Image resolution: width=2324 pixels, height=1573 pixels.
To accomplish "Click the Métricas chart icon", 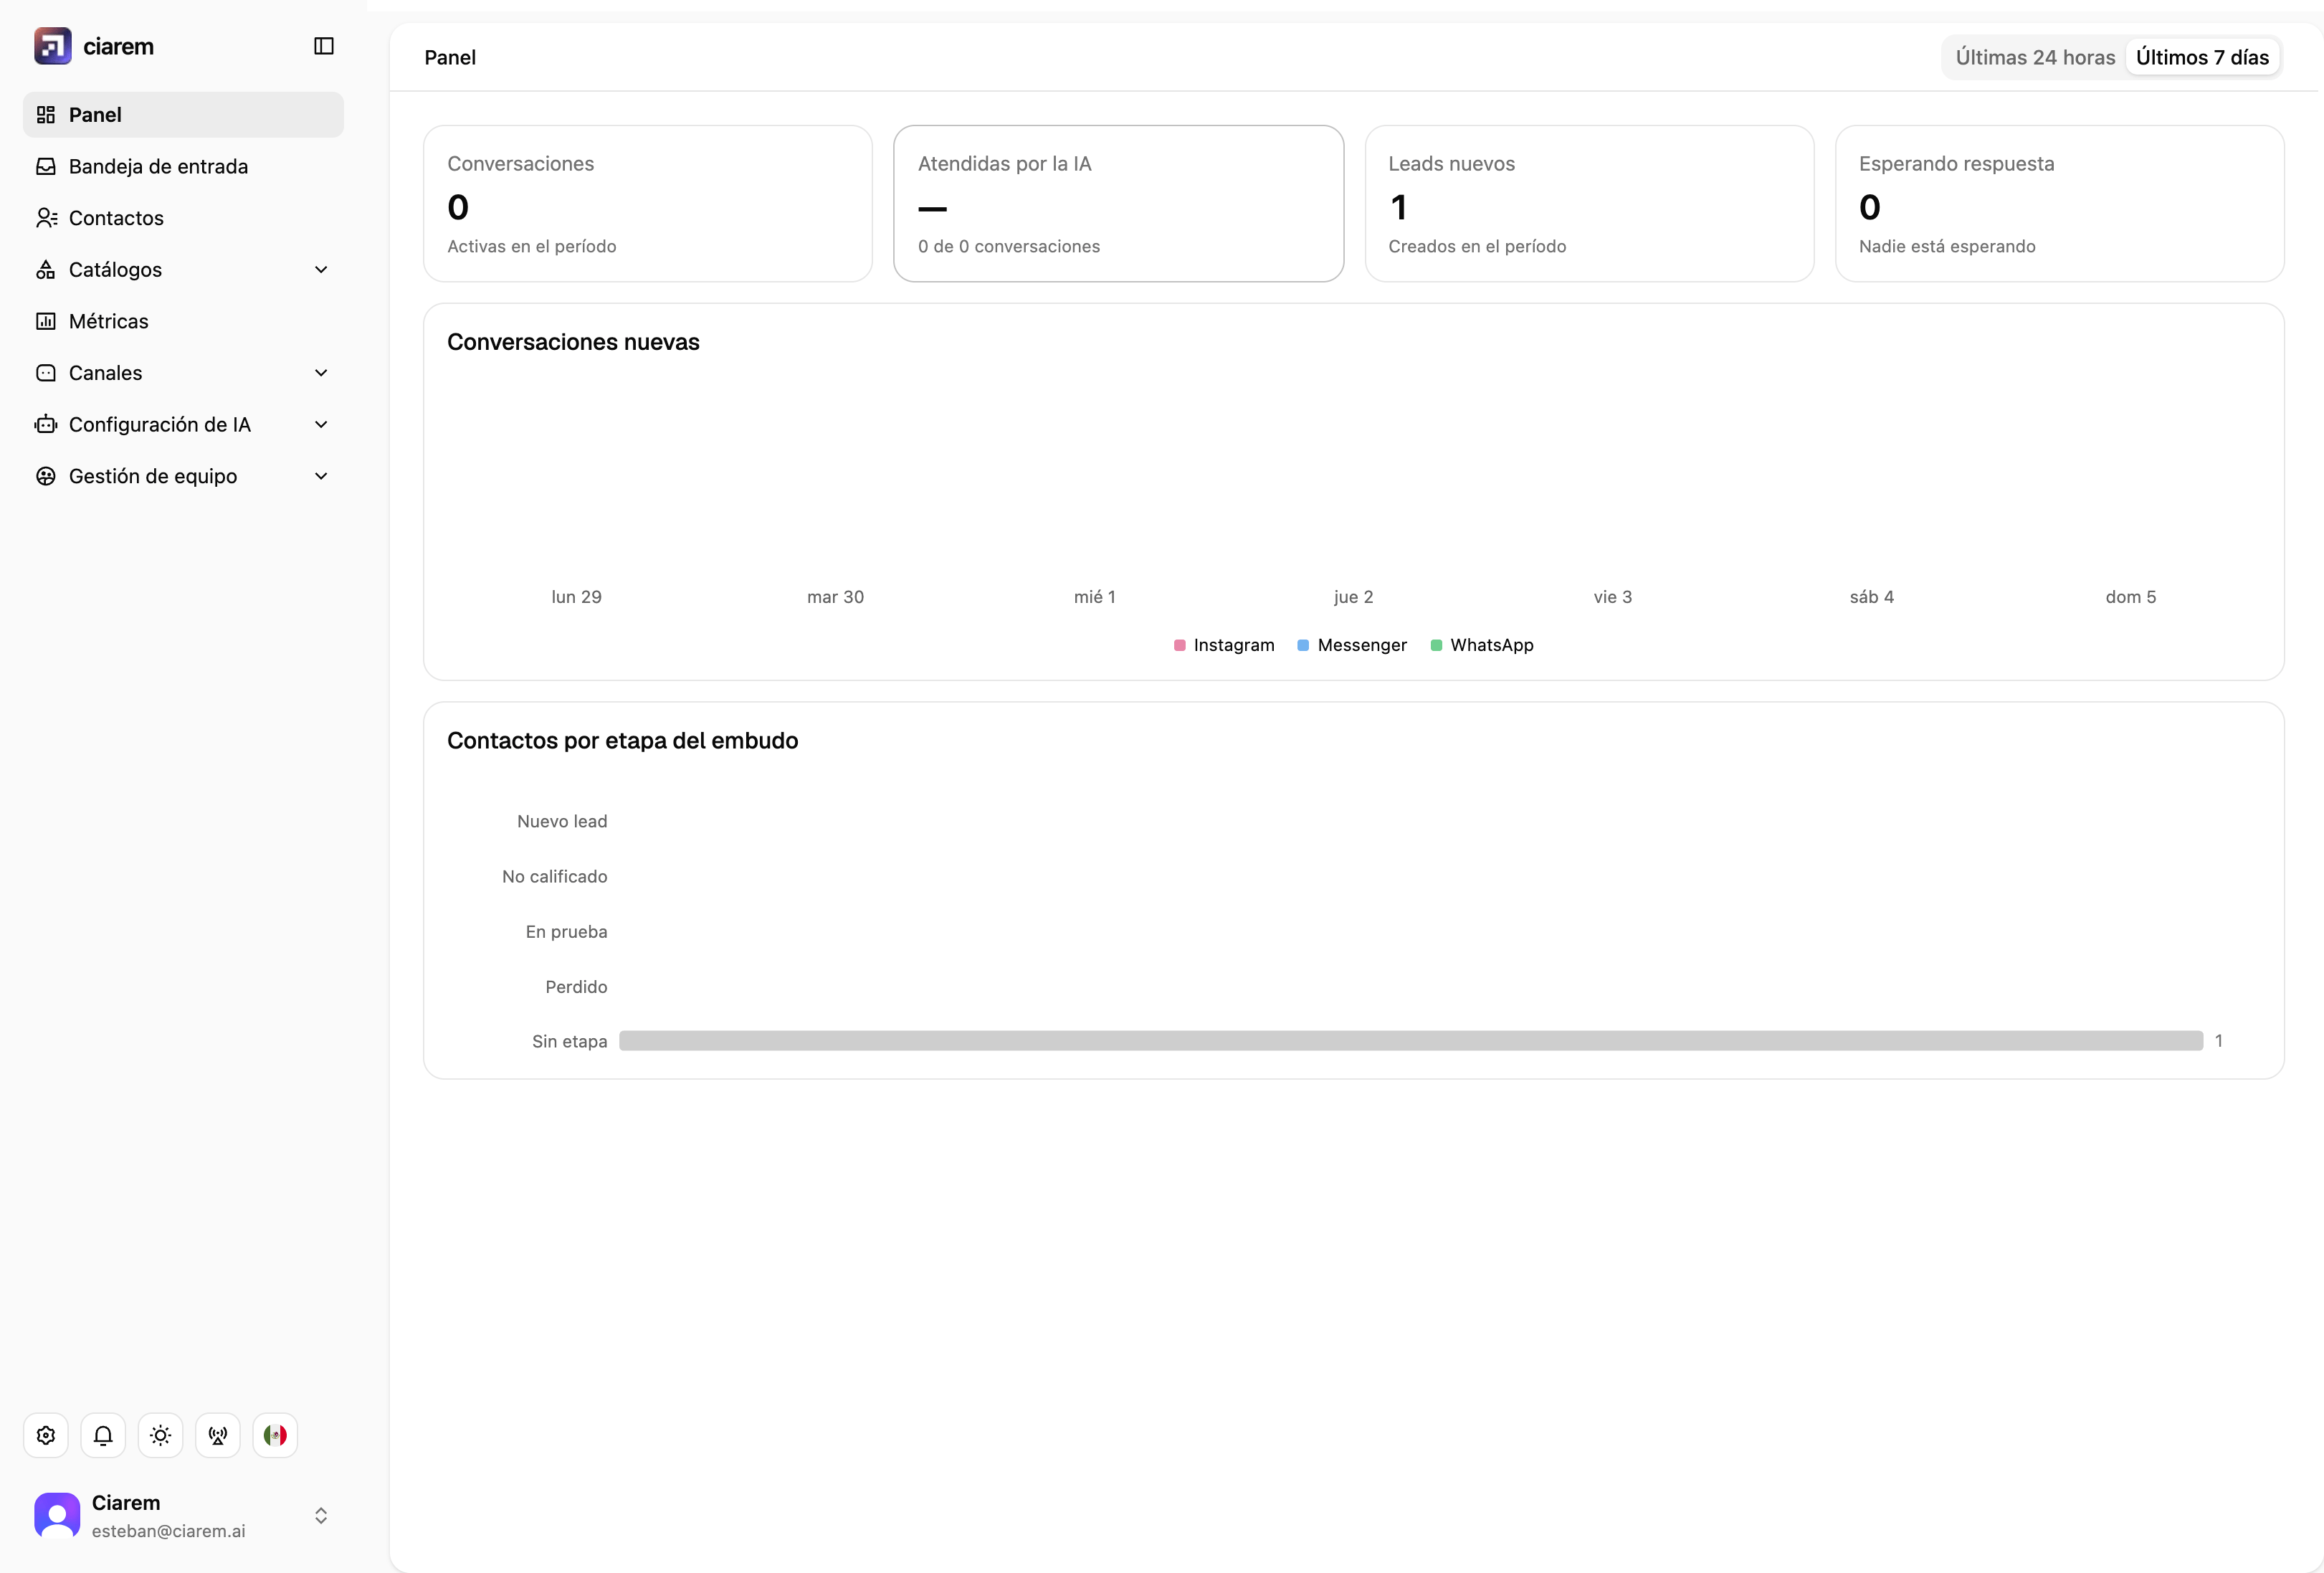I will click(46, 321).
